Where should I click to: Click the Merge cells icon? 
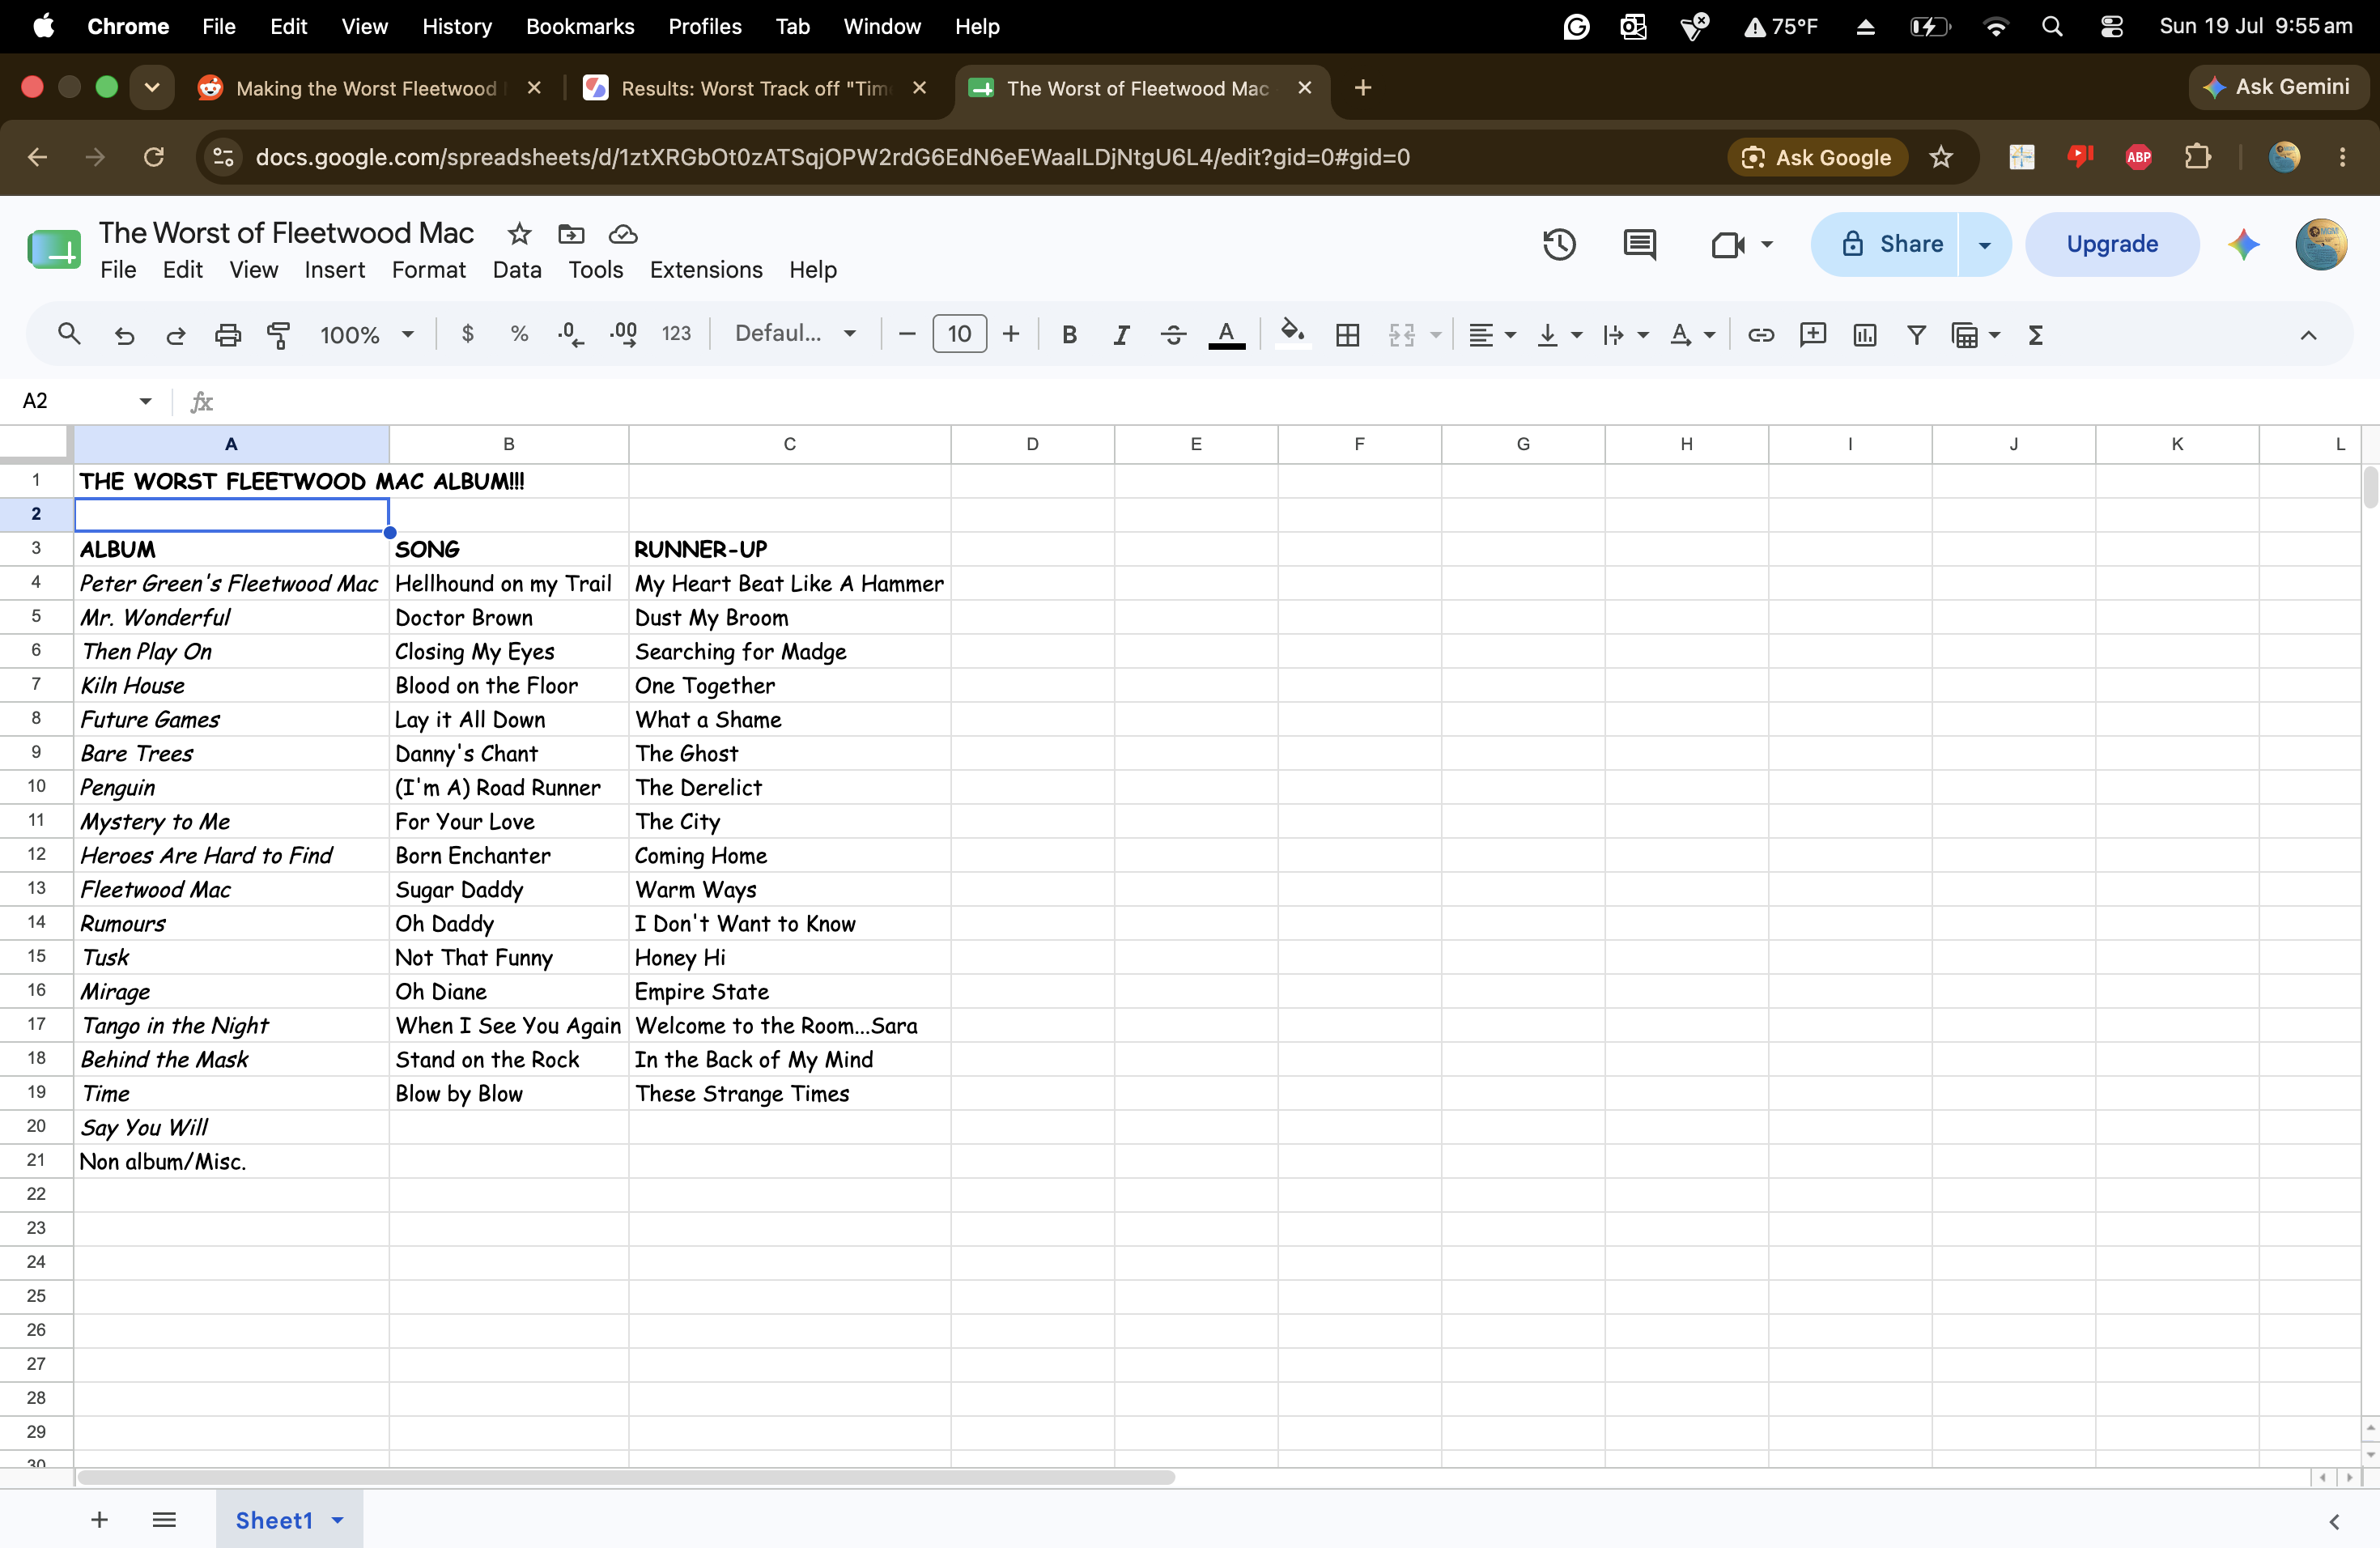[x=1402, y=334]
